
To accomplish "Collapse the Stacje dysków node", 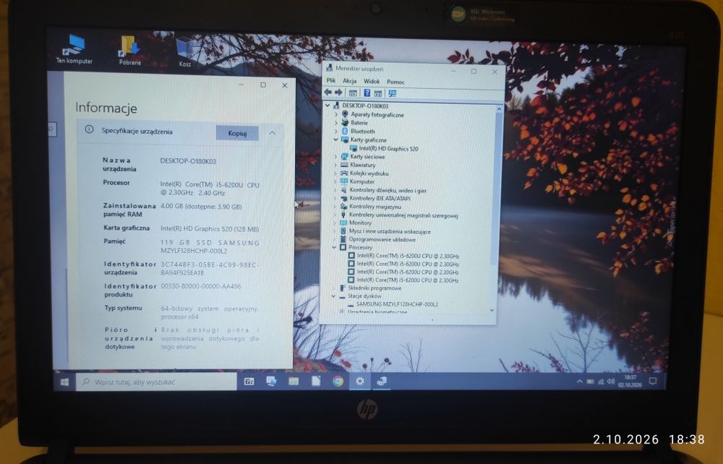I will 334,296.
